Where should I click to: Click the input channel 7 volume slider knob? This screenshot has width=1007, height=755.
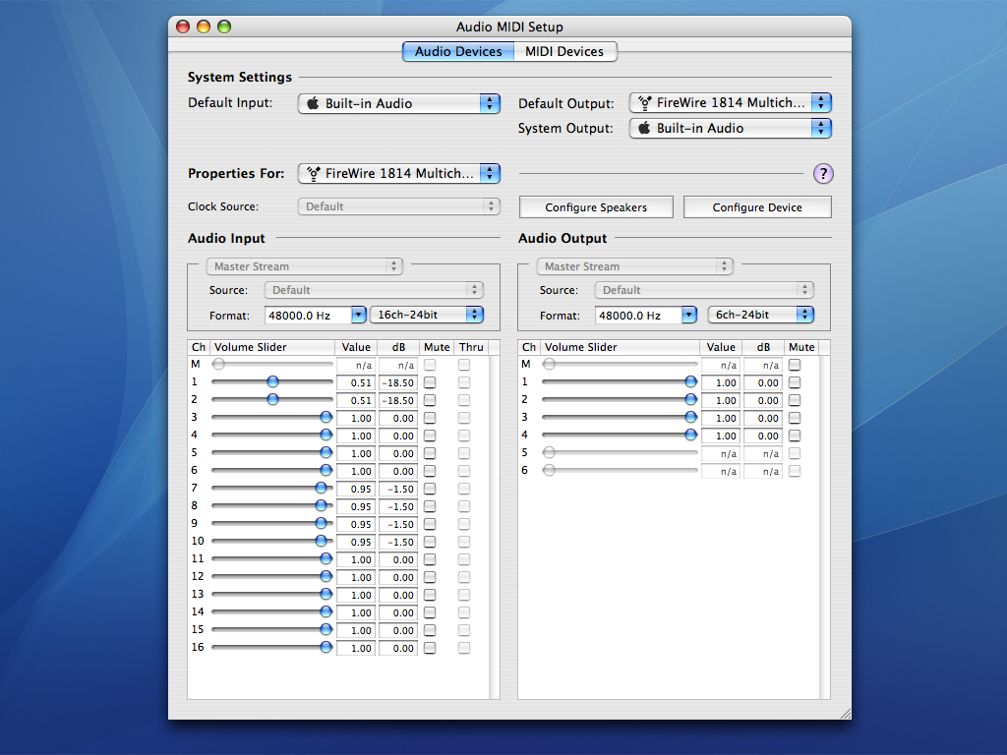tap(322, 488)
